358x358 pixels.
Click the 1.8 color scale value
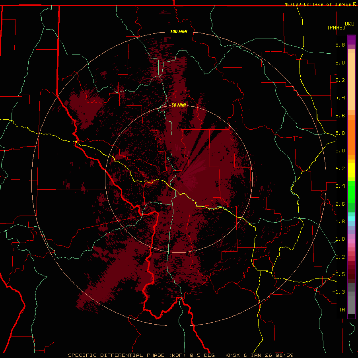[340, 222]
